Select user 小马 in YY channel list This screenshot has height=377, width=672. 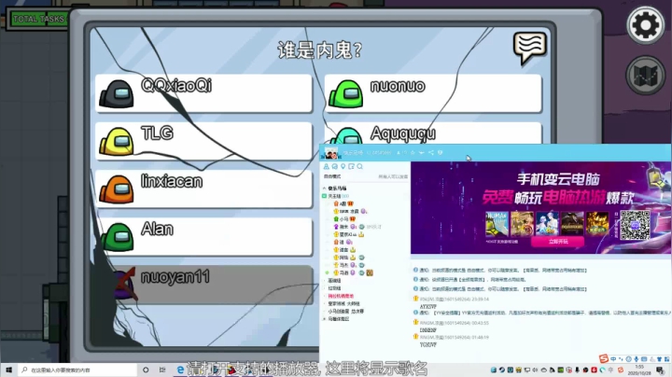(344, 219)
